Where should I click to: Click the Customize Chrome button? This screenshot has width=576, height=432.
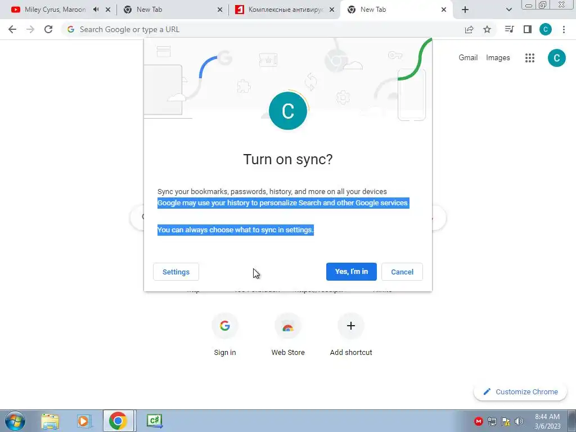click(520, 391)
